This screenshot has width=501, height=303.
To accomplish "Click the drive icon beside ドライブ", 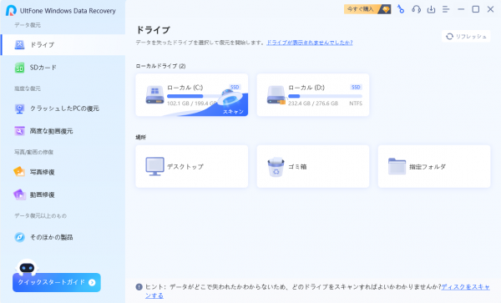I will point(19,45).
